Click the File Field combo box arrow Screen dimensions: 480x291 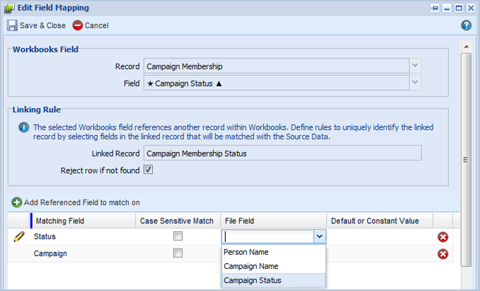click(x=319, y=237)
